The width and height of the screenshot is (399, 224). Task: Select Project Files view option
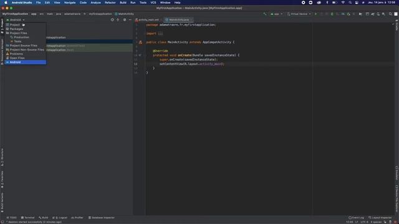pyautogui.click(x=25, y=33)
